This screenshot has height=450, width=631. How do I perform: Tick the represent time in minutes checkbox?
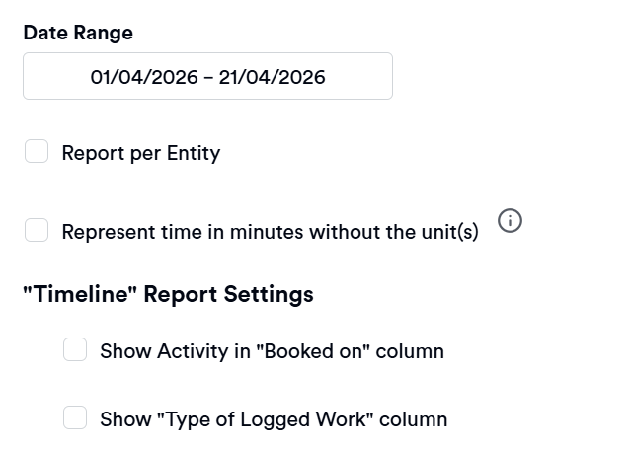pos(37,231)
